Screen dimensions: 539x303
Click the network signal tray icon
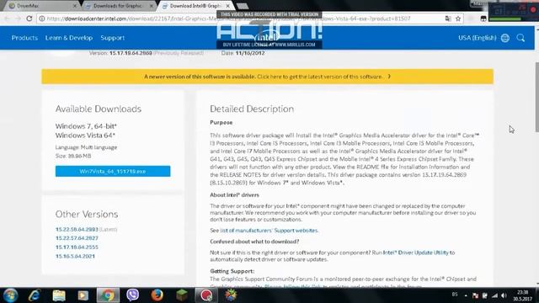[494, 295]
